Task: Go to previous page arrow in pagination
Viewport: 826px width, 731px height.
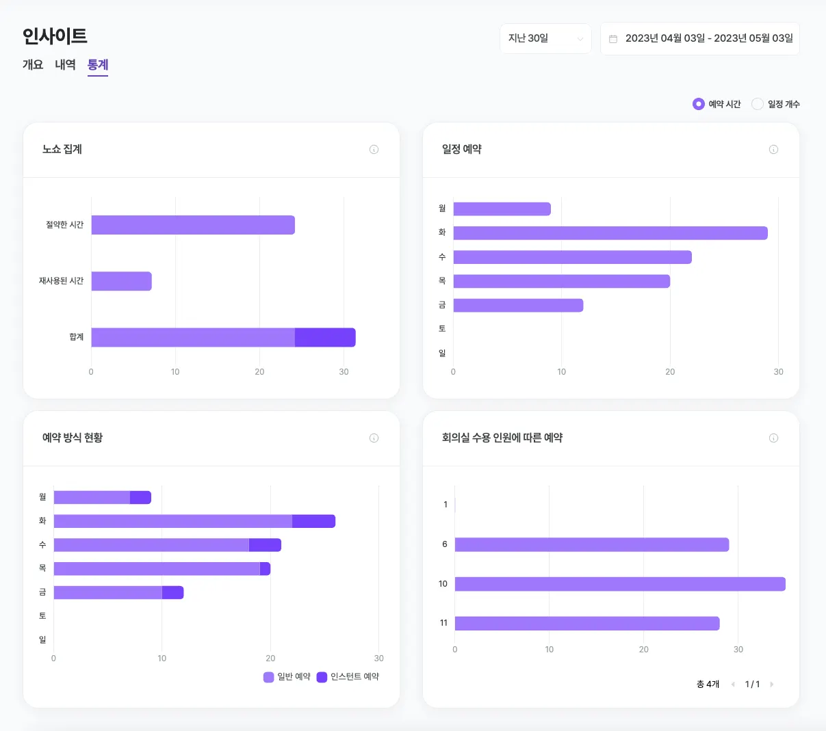Action: point(733,685)
